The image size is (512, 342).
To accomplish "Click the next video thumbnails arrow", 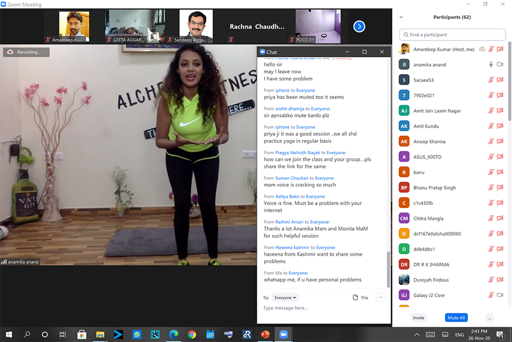I will [359, 26].
